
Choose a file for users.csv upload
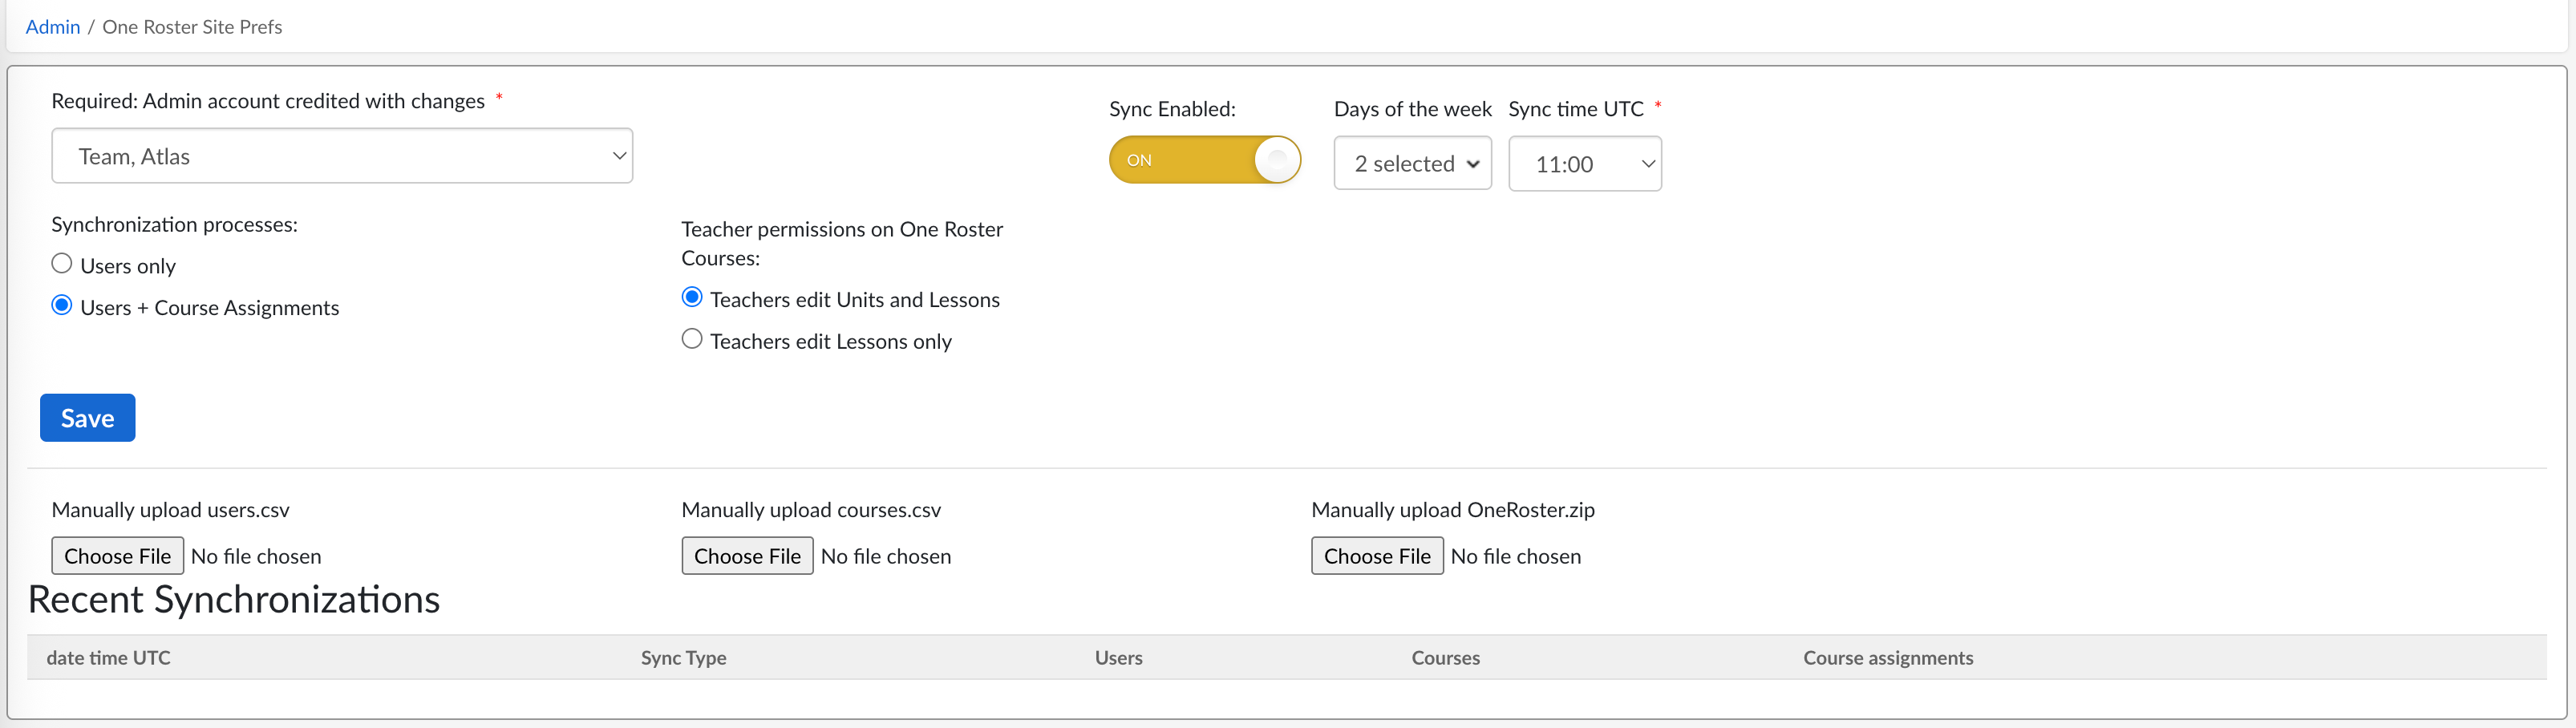point(117,556)
